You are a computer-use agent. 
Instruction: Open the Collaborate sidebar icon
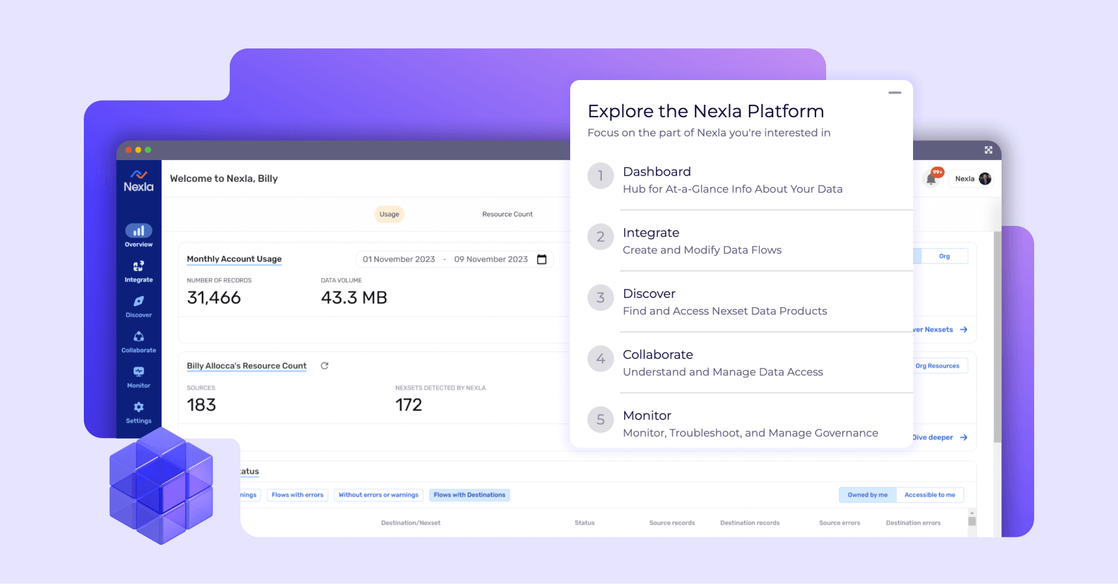click(x=139, y=341)
